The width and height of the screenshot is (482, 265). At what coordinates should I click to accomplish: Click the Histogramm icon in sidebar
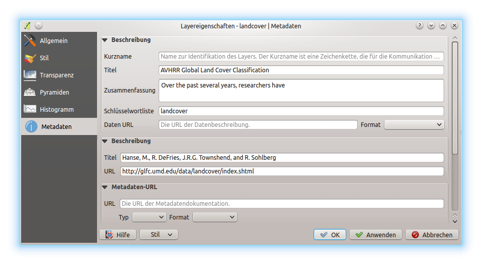coord(30,110)
